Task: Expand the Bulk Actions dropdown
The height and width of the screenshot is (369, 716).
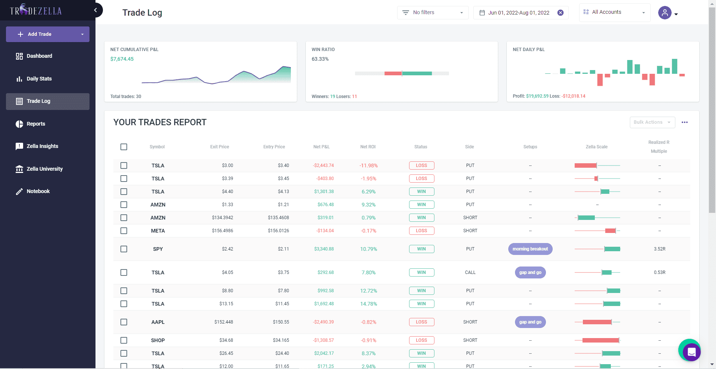Action: tap(652, 122)
